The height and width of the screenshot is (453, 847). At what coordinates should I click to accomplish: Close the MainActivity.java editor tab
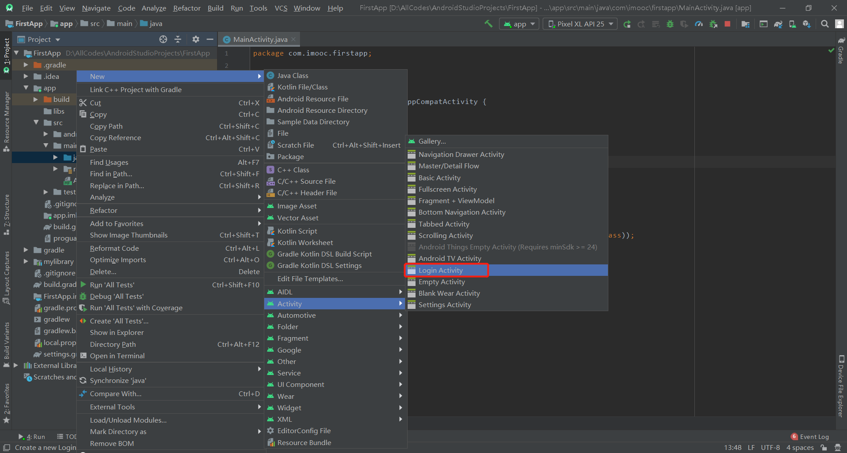[293, 40]
